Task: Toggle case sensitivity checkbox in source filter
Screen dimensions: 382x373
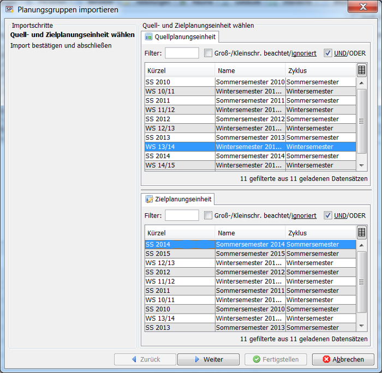Action: [x=208, y=53]
